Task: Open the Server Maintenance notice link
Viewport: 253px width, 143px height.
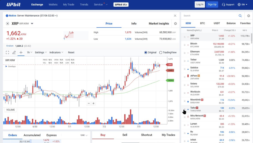Action: [x=37, y=16]
